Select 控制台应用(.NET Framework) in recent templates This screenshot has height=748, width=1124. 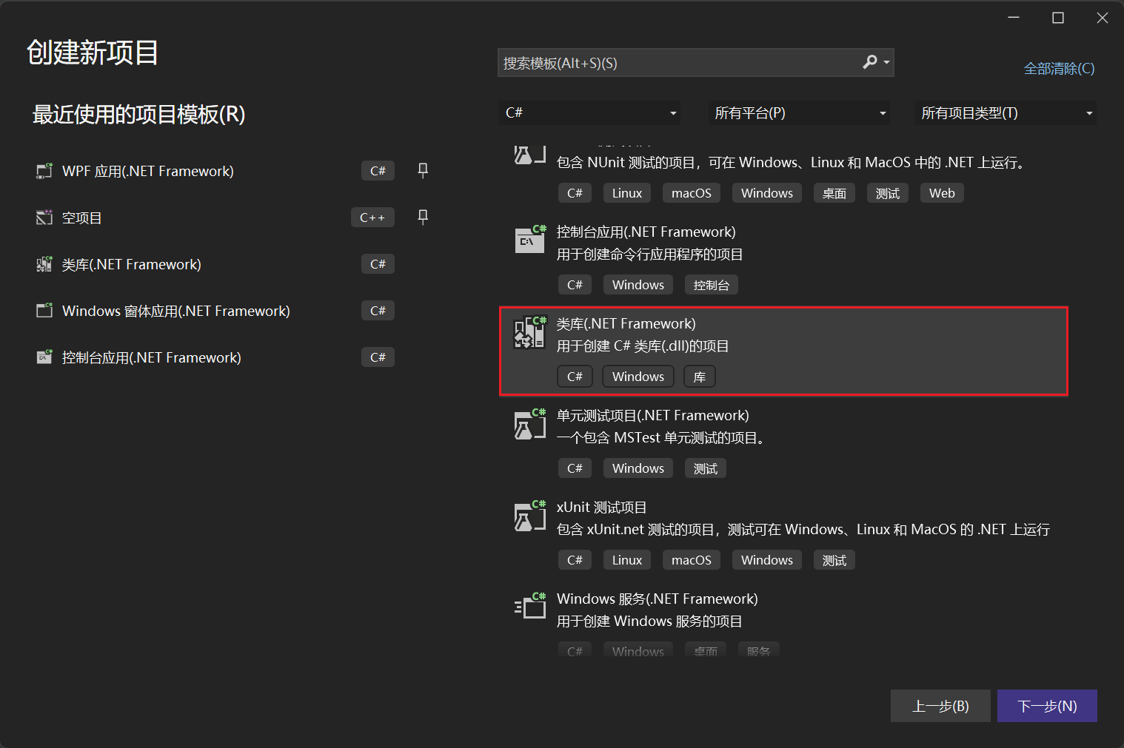click(x=152, y=357)
